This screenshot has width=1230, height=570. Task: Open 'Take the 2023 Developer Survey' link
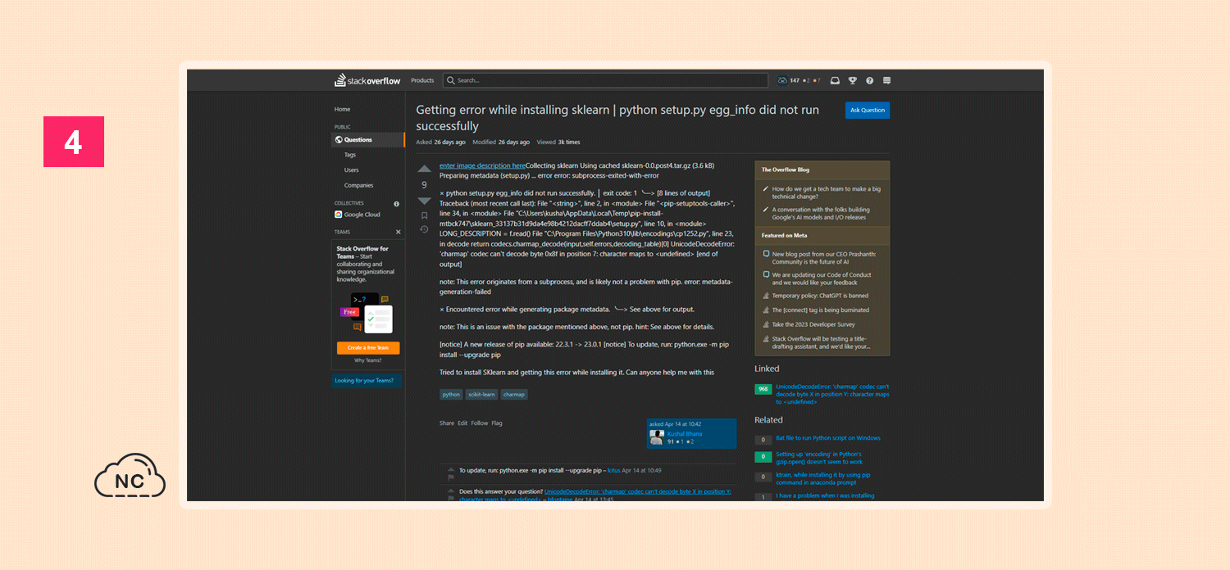click(813, 324)
